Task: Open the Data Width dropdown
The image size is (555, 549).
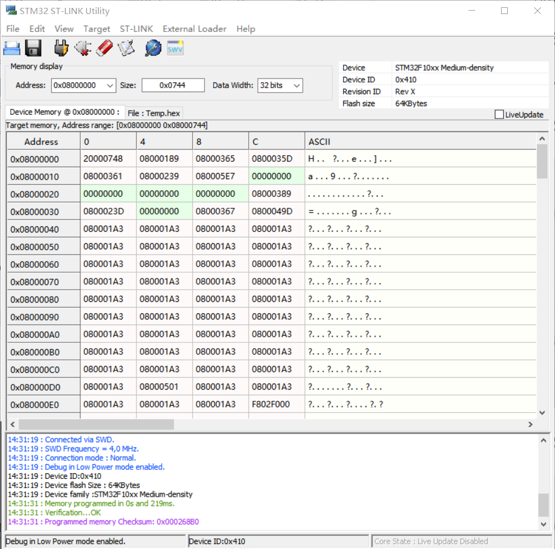Action: (297, 85)
